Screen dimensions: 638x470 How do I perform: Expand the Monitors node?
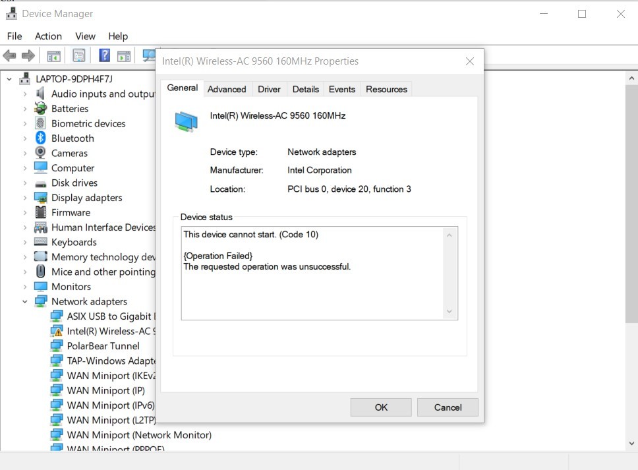click(25, 287)
